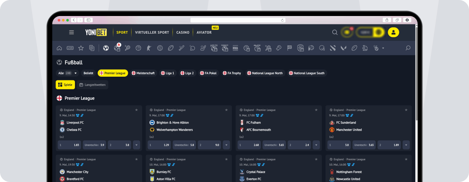Expand more sports arrow in sports bar
The height and width of the screenshot is (182, 469).
coord(383,48)
